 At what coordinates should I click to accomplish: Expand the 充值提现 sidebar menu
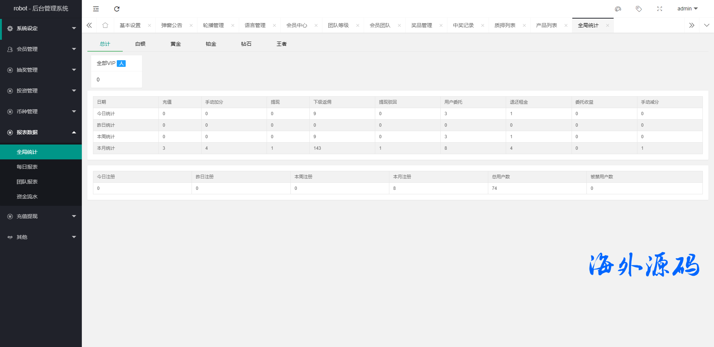click(41, 216)
